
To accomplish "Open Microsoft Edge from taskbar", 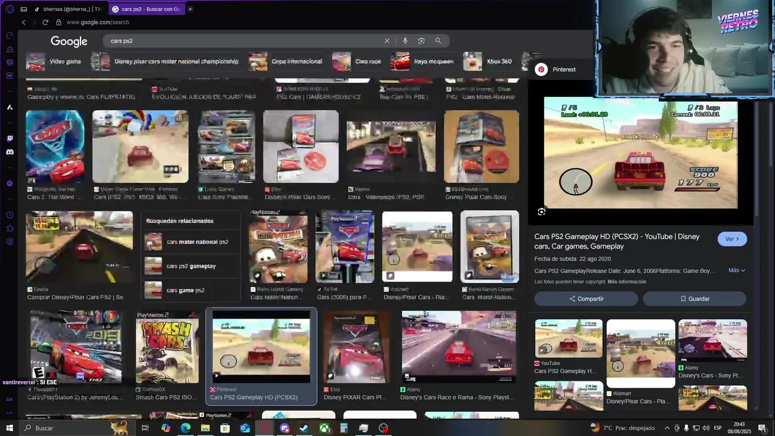I will [185, 428].
